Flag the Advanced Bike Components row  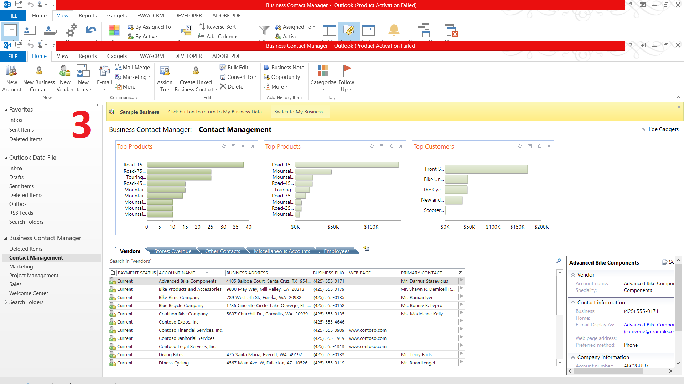[x=461, y=281]
